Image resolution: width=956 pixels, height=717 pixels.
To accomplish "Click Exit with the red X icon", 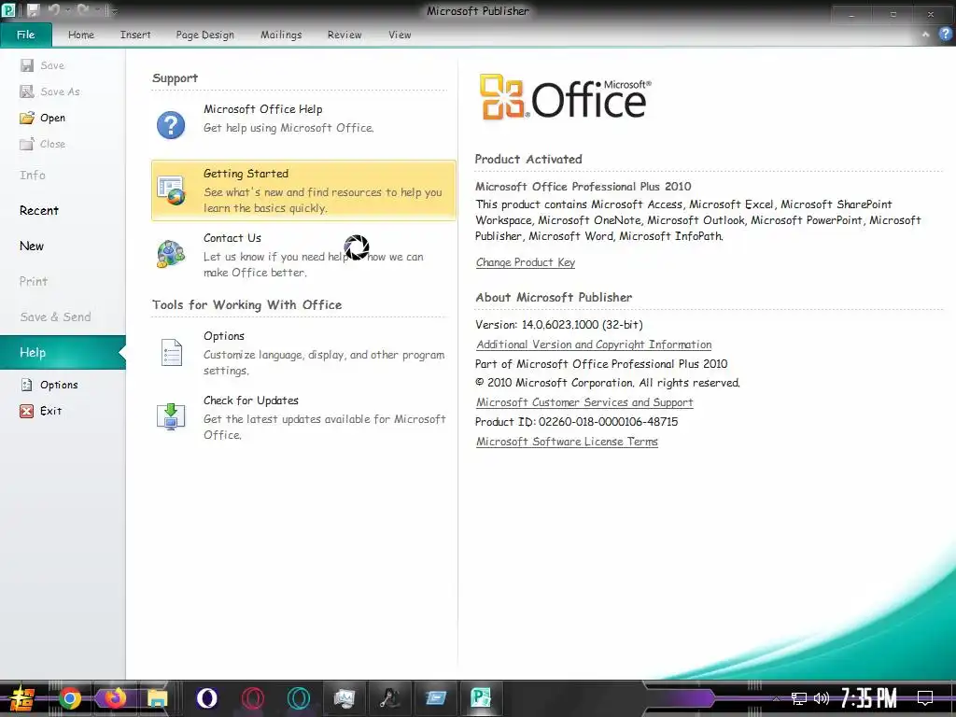I will click(41, 411).
